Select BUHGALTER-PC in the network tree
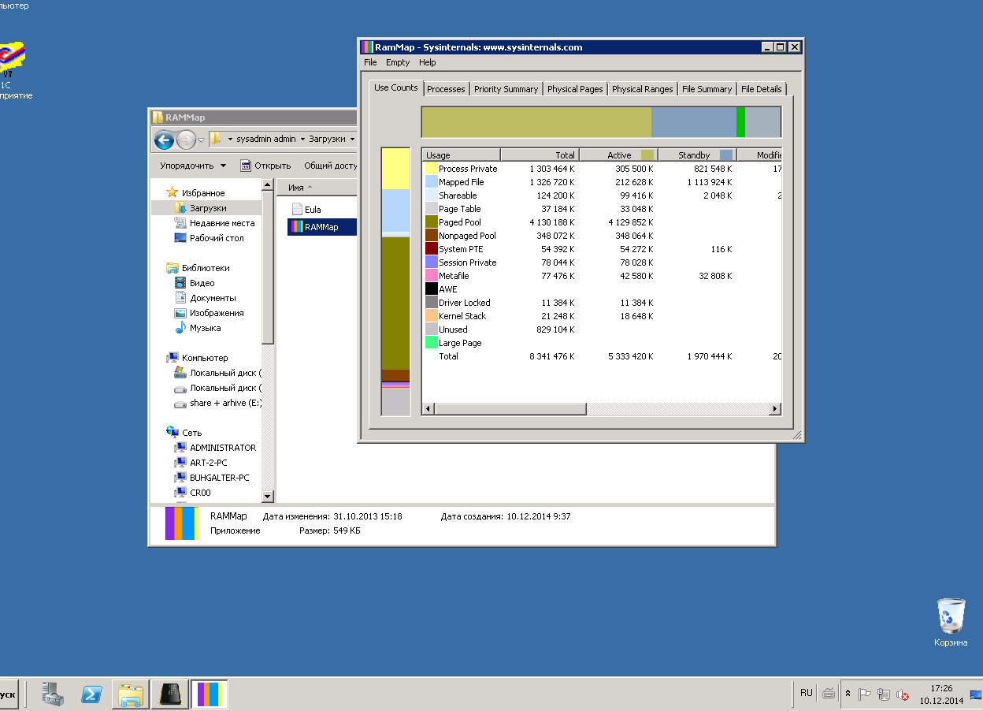 click(x=219, y=478)
